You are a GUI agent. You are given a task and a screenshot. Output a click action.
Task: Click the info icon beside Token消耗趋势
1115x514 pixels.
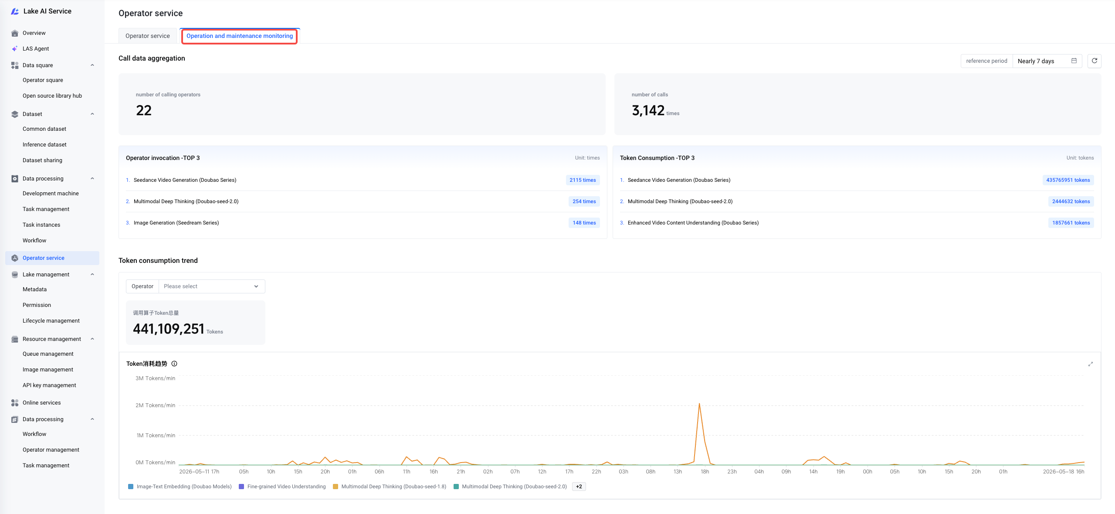(174, 364)
